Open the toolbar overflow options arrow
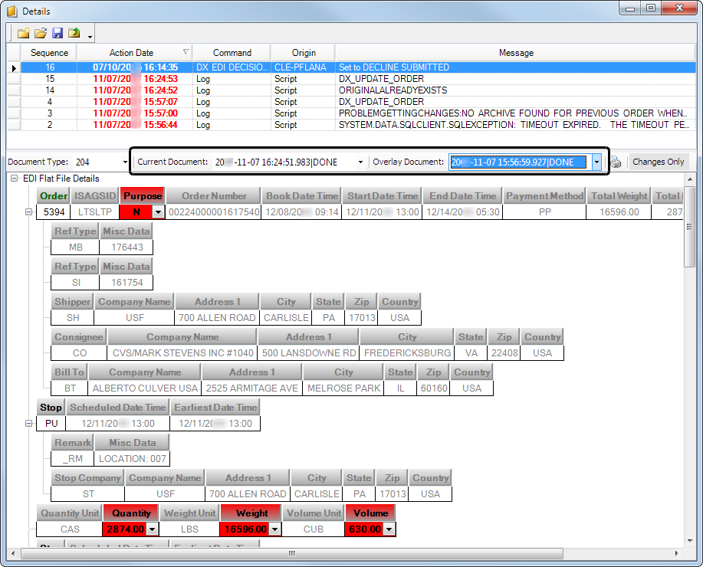 90,37
